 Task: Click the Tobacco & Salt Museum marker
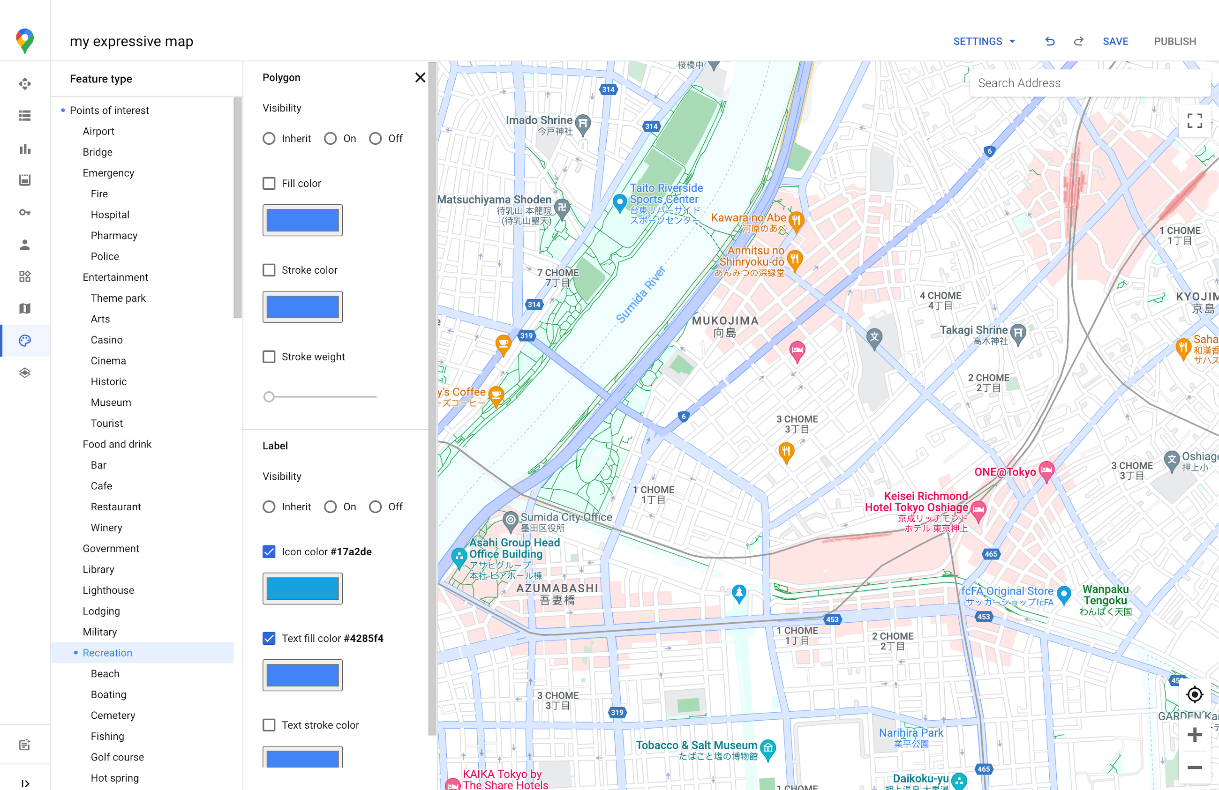(768, 750)
